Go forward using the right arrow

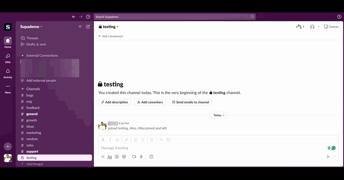tap(81, 17)
